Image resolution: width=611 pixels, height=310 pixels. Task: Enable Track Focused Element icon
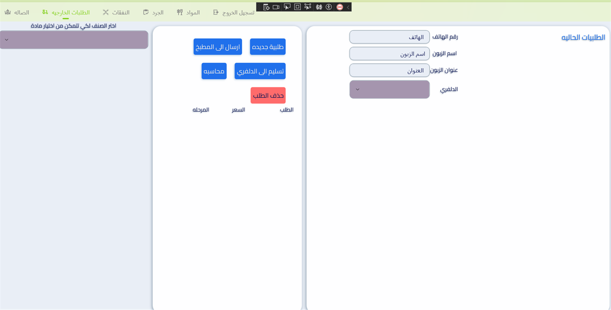tap(308, 7)
